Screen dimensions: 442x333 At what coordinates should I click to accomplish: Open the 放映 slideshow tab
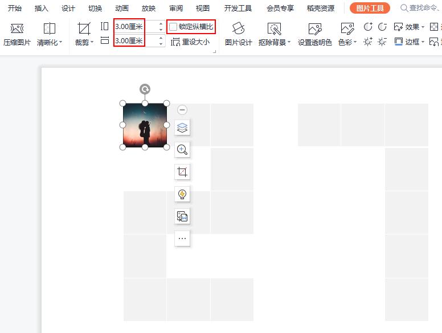pos(149,8)
